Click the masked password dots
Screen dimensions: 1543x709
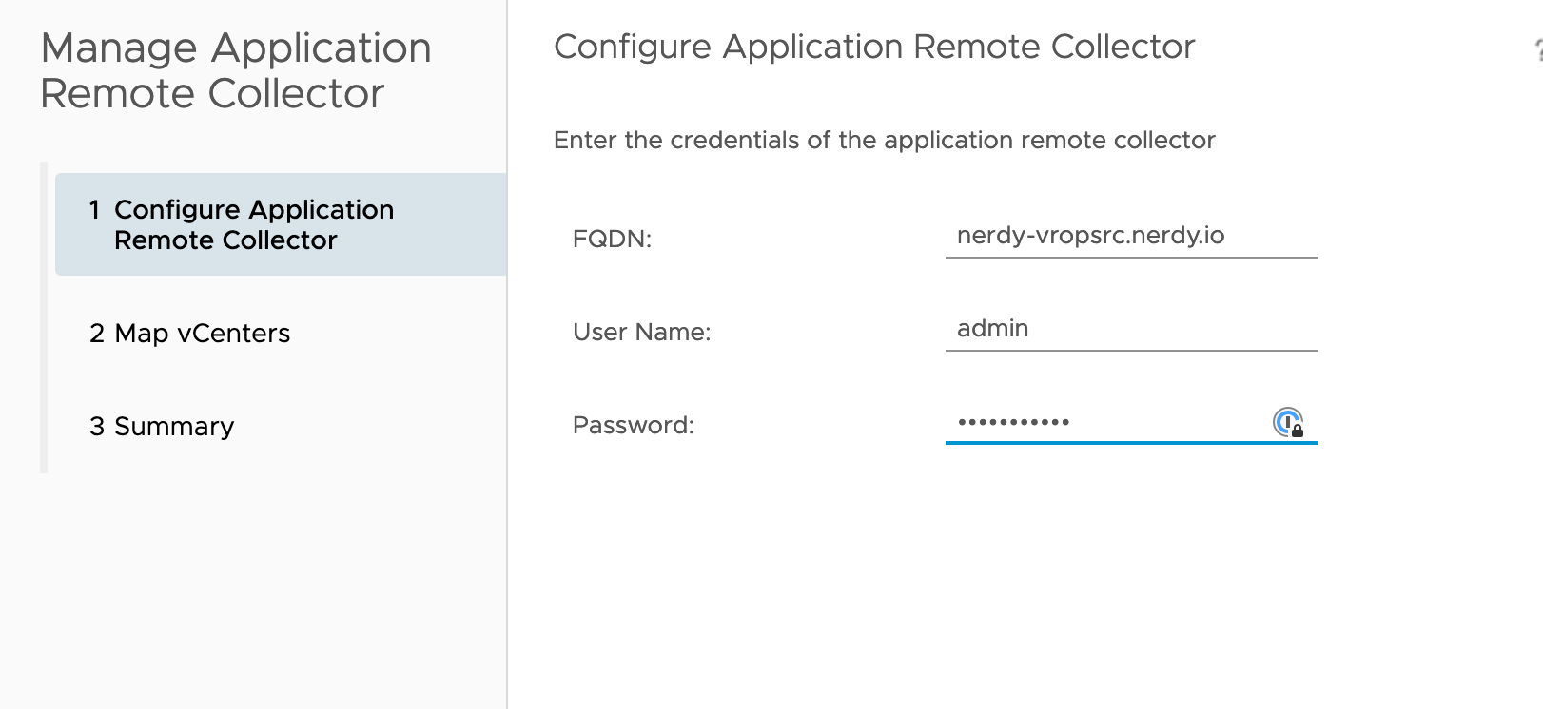click(1013, 422)
